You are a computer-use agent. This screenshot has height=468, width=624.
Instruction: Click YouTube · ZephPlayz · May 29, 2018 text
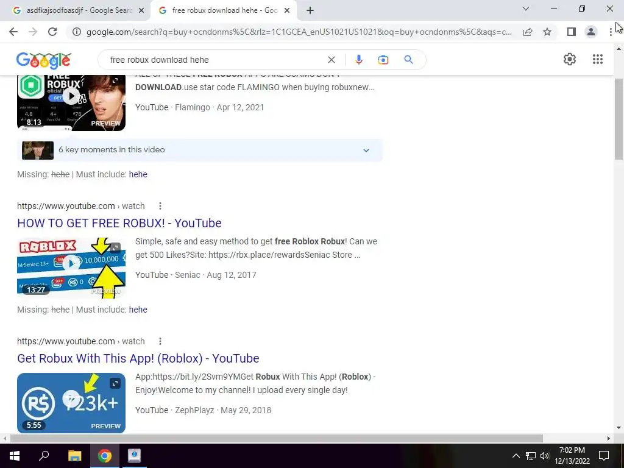(204, 410)
